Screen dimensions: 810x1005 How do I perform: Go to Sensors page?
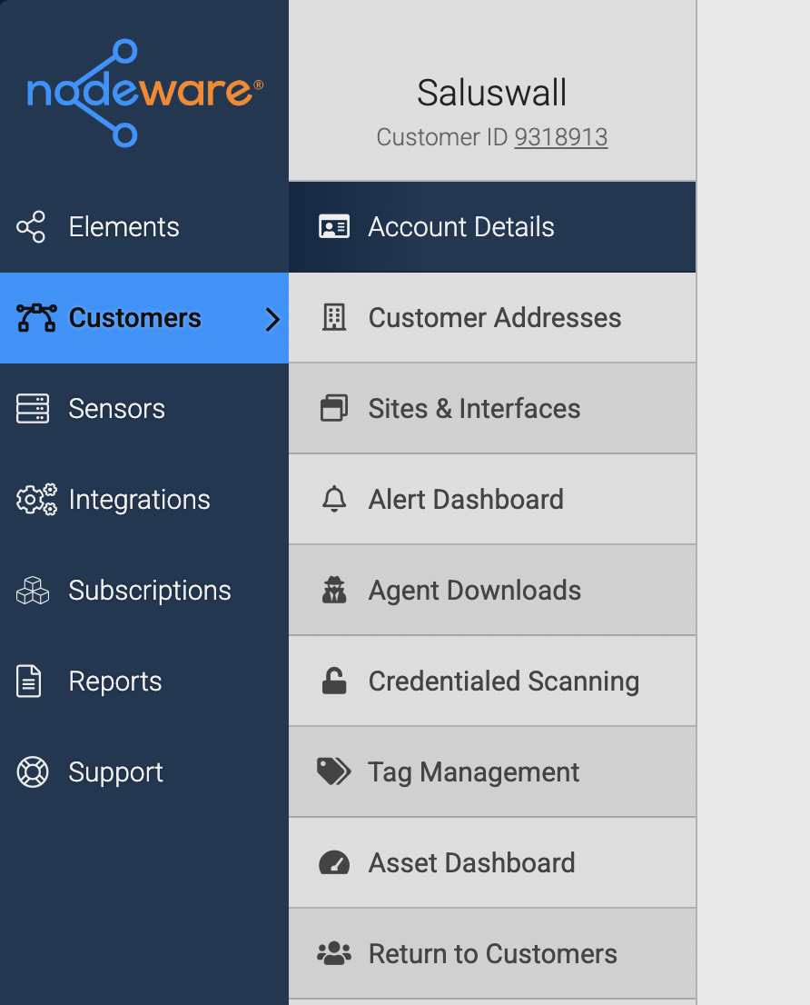144,409
